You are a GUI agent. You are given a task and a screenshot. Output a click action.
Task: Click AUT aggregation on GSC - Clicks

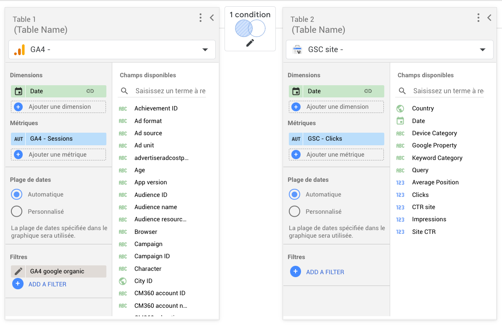point(296,139)
